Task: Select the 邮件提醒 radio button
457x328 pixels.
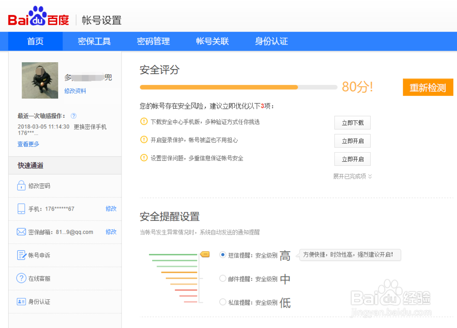Action: coord(223,278)
